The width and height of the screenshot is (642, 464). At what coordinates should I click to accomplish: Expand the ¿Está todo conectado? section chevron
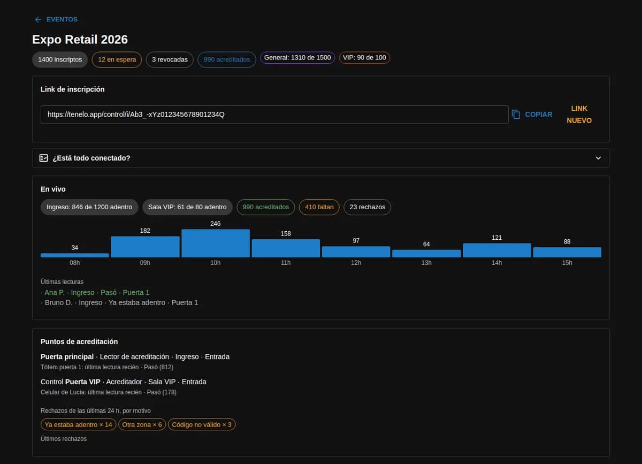(598, 158)
